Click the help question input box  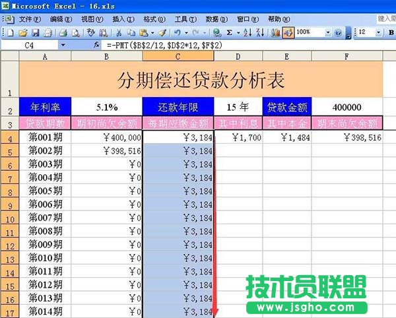386,18
